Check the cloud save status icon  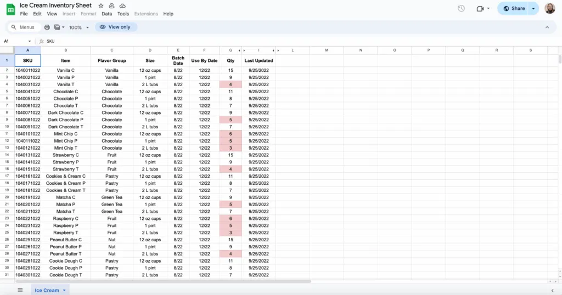point(122,5)
